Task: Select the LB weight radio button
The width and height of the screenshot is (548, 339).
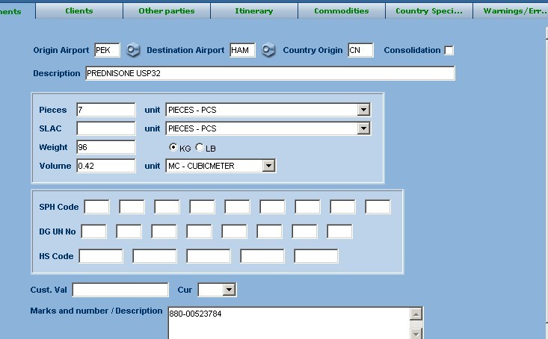Action: point(200,148)
